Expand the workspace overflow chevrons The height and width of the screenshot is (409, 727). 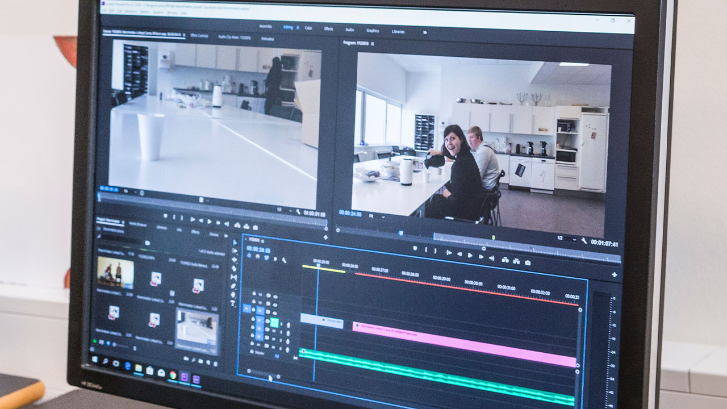pyautogui.click(x=424, y=32)
